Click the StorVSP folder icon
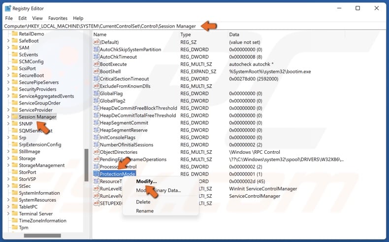389x242 pixels. click(15, 179)
